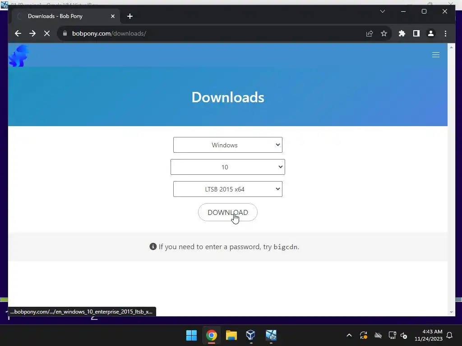Click the page scrollbar down arrow
Screen dimensions: 462x346
tap(451, 312)
